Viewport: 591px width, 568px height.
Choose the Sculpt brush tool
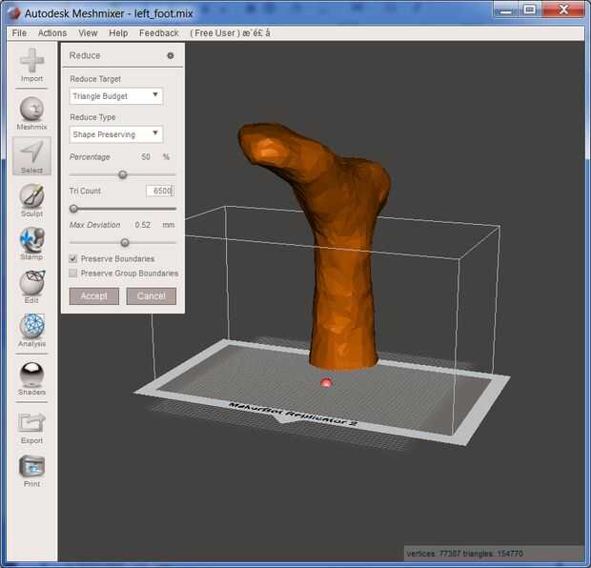(31, 197)
